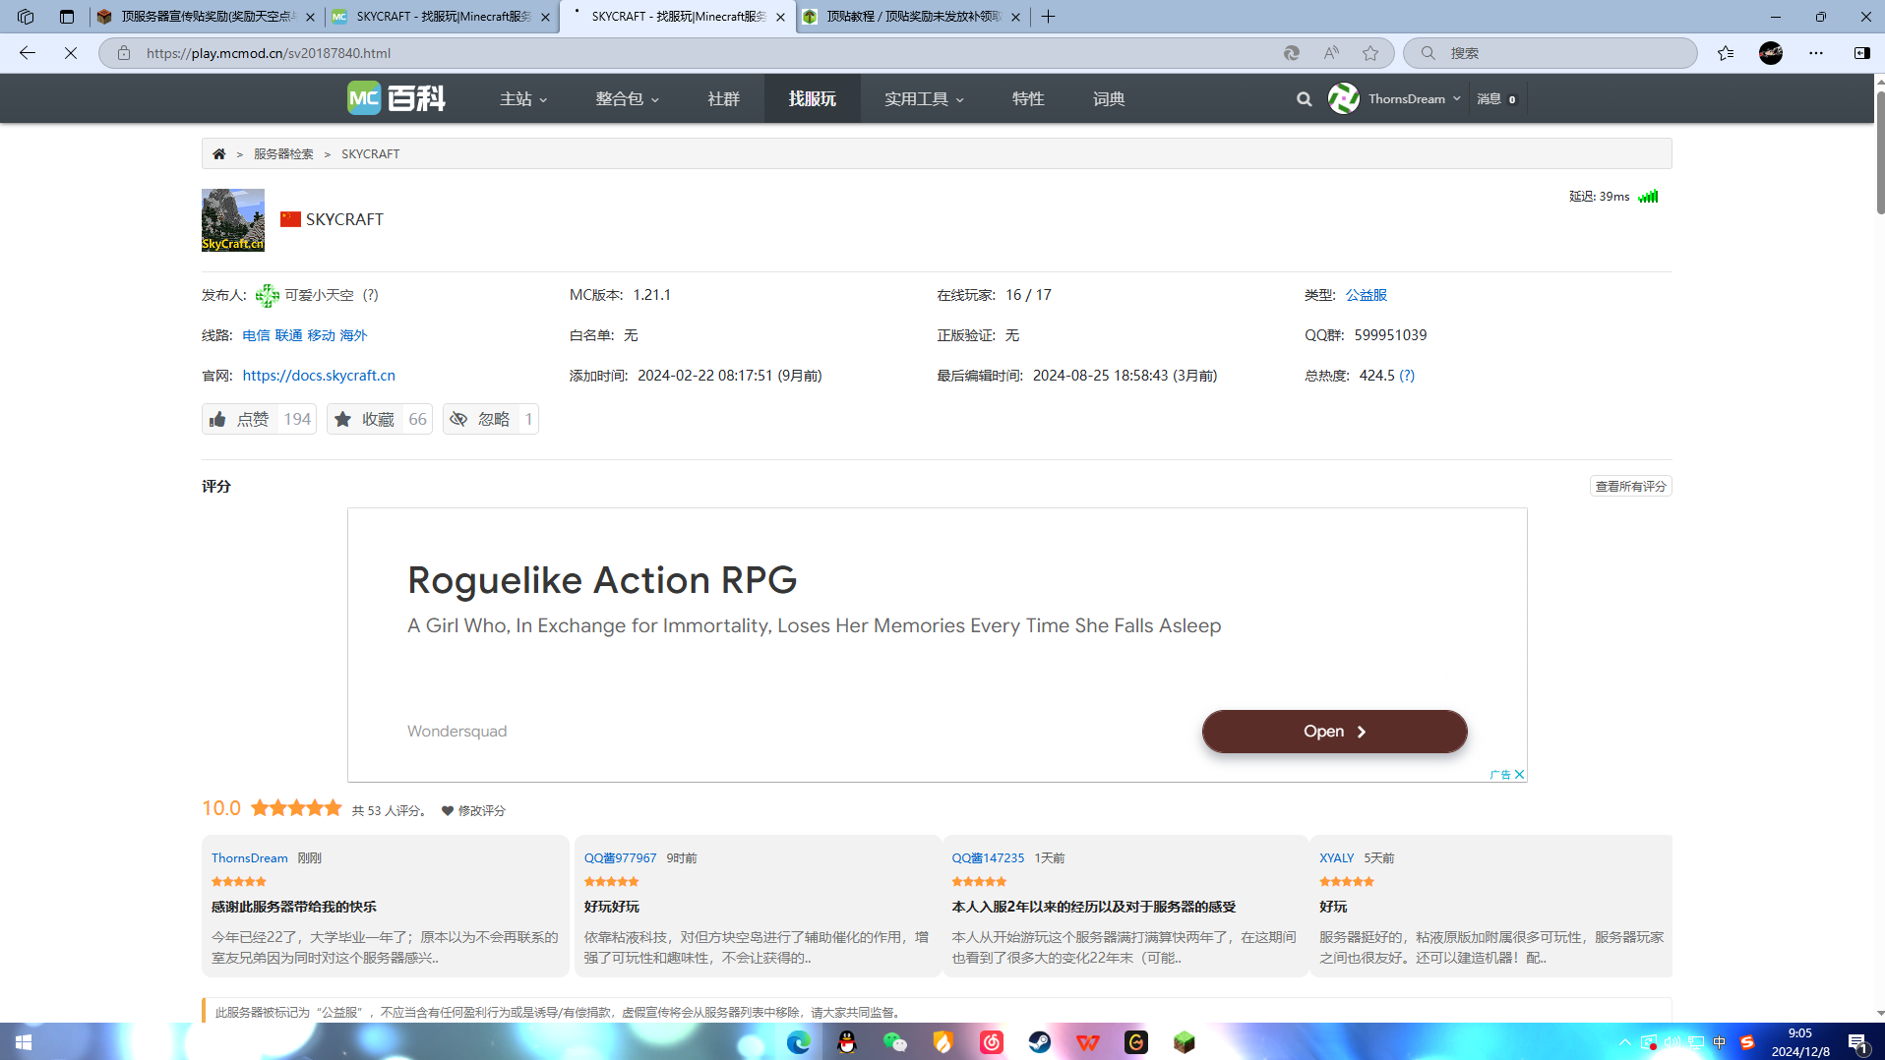The height and width of the screenshot is (1060, 1885).
Task: Open the official site https://docs.skycraft.cn
Action: 319,376
